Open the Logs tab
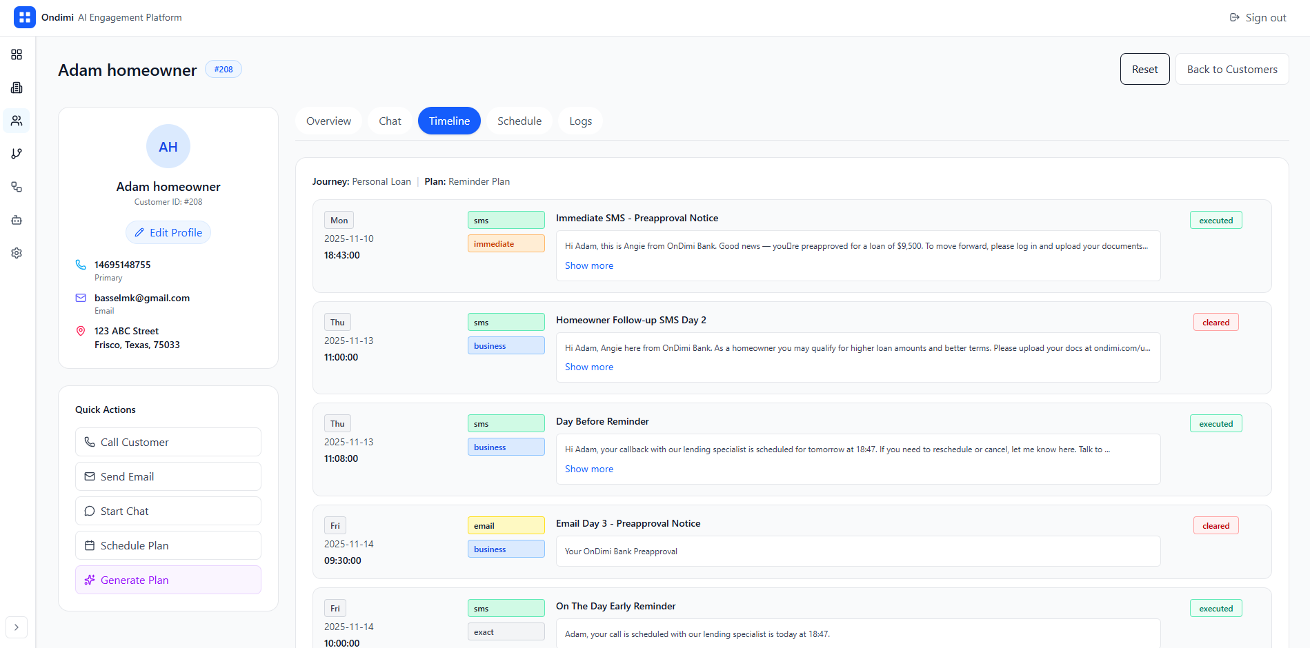Viewport: 1310px width, 648px height. pos(580,121)
